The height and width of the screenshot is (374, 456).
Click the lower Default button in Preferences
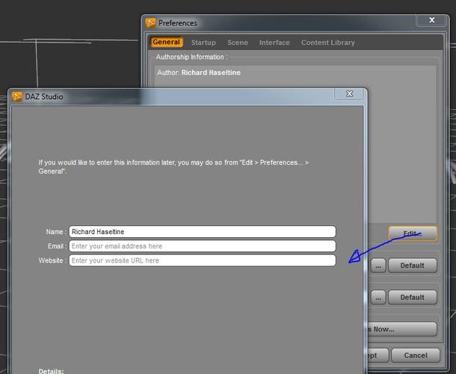(413, 297)
